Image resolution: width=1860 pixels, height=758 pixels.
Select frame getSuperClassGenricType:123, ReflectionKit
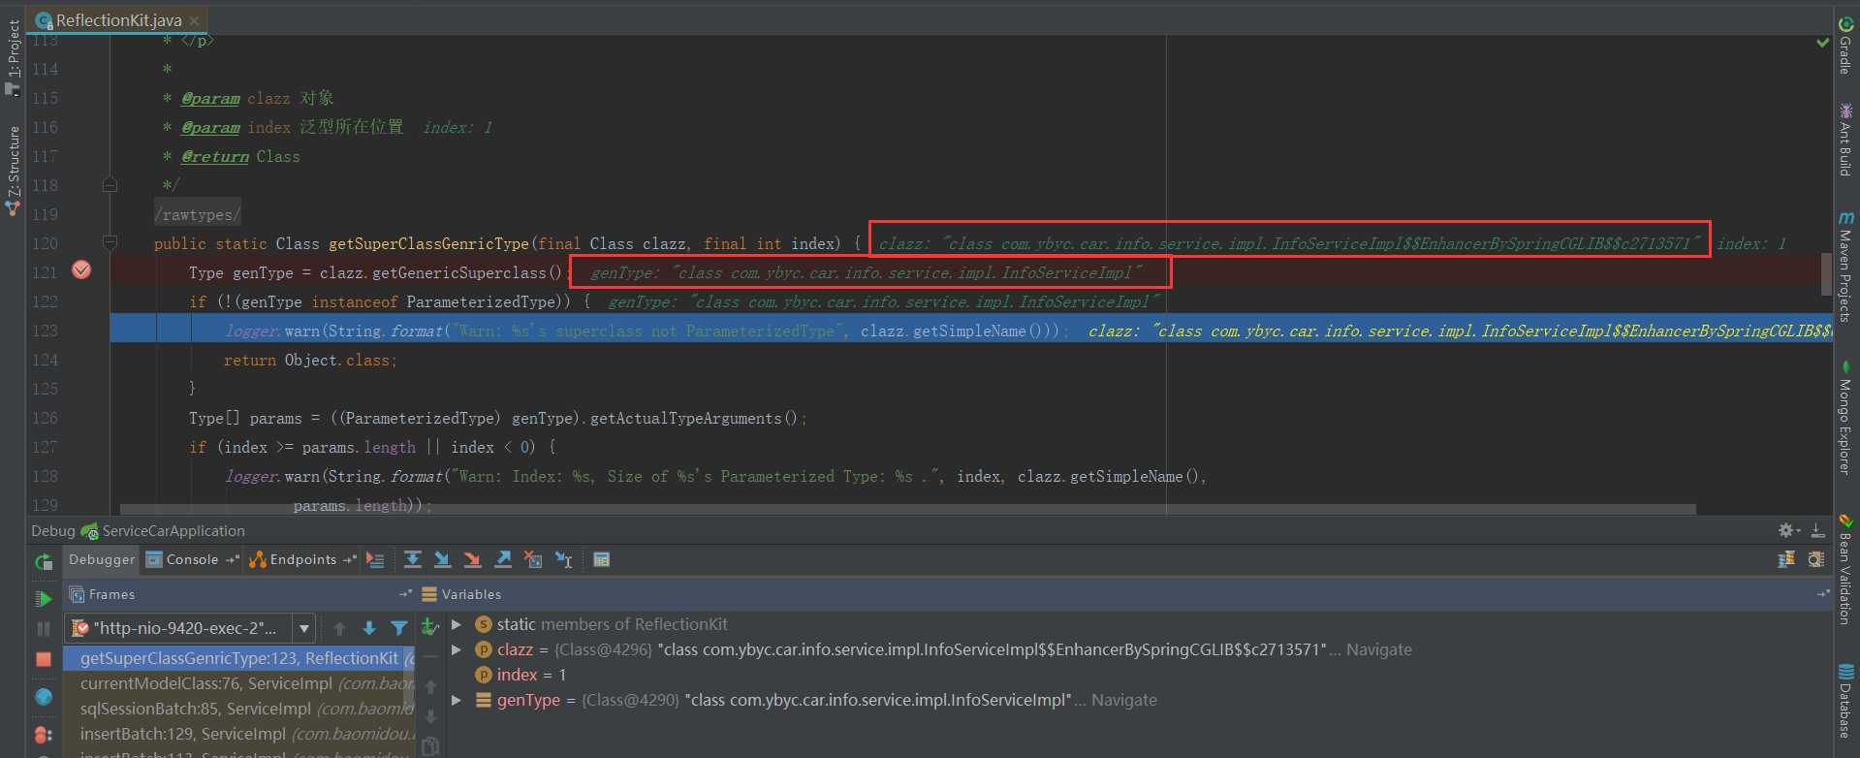tap(239, 658)
